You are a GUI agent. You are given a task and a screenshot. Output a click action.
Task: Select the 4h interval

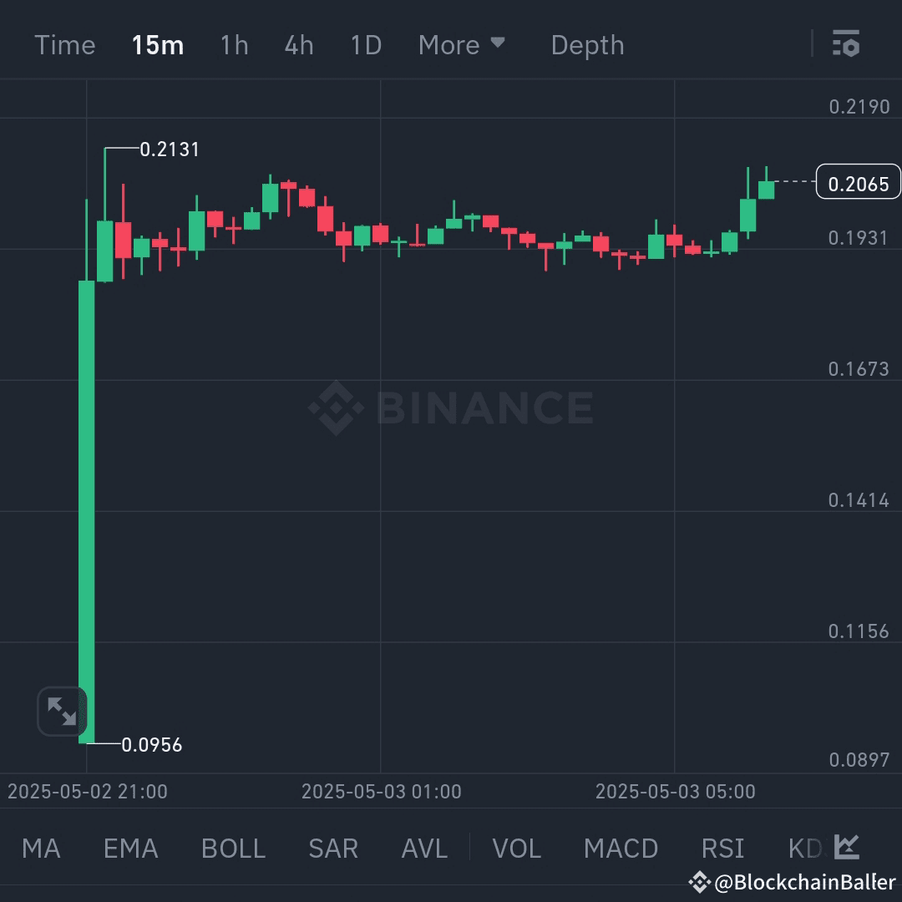[299, 44]
